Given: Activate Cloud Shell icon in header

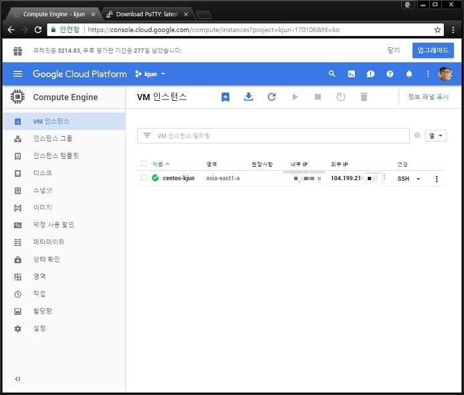Looking at the screenshot, I should [x=351, y=74].
